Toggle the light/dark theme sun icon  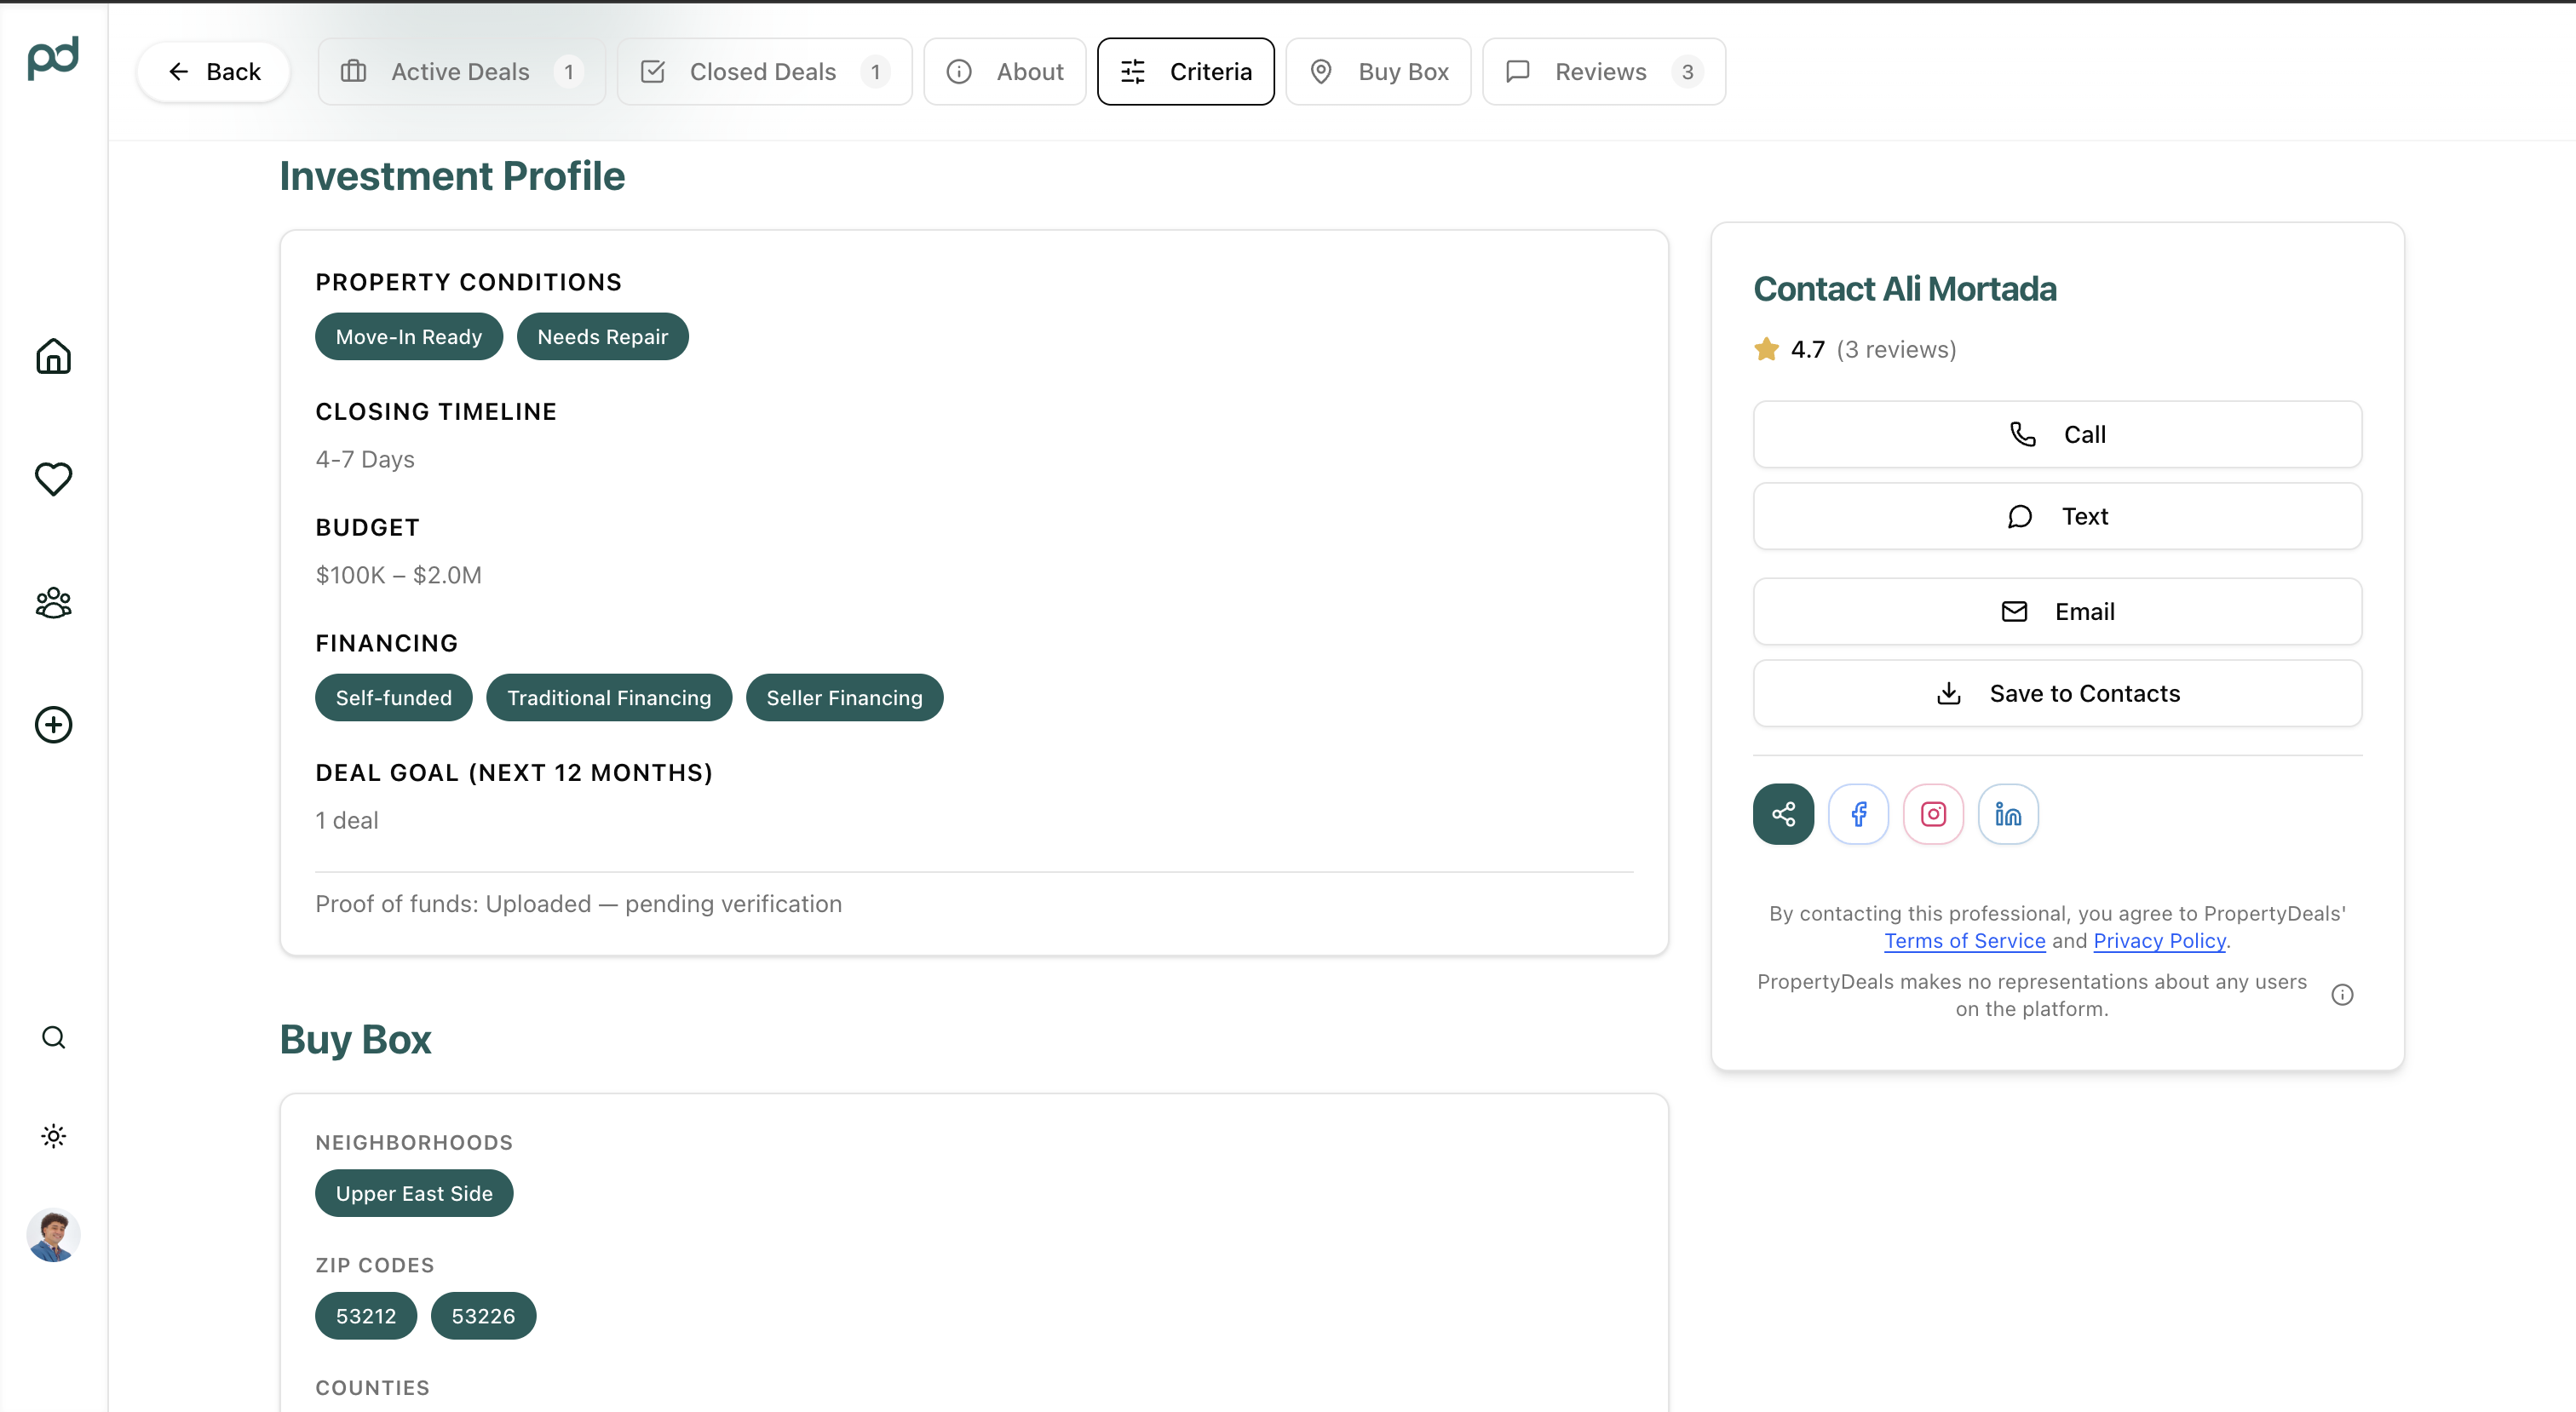pos(53,1136)
